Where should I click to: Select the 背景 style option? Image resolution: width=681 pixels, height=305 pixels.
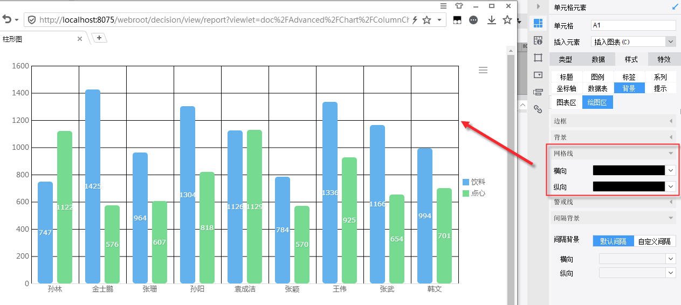[629, 88]
